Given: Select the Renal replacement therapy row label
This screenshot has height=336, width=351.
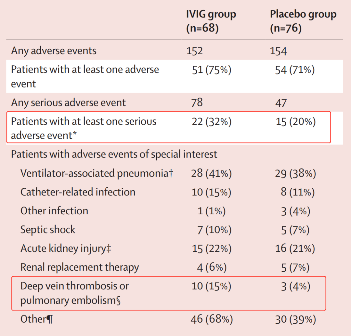Looking at the screenshot, I should click(x=80, y=267).
